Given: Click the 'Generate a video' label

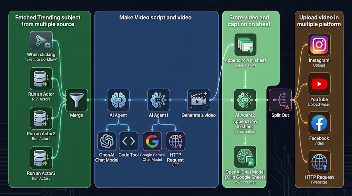Looking at the screenshot, I should tap(199, 115).
